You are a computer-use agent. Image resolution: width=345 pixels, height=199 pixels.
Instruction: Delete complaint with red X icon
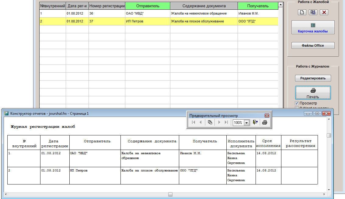pos(324,12)
